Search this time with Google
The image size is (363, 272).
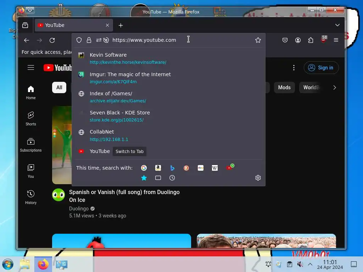tap(144, 168)
